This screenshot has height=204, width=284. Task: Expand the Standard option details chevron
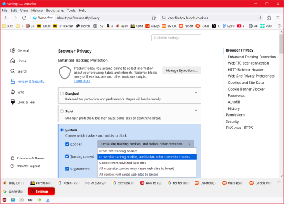click(196, 92)
